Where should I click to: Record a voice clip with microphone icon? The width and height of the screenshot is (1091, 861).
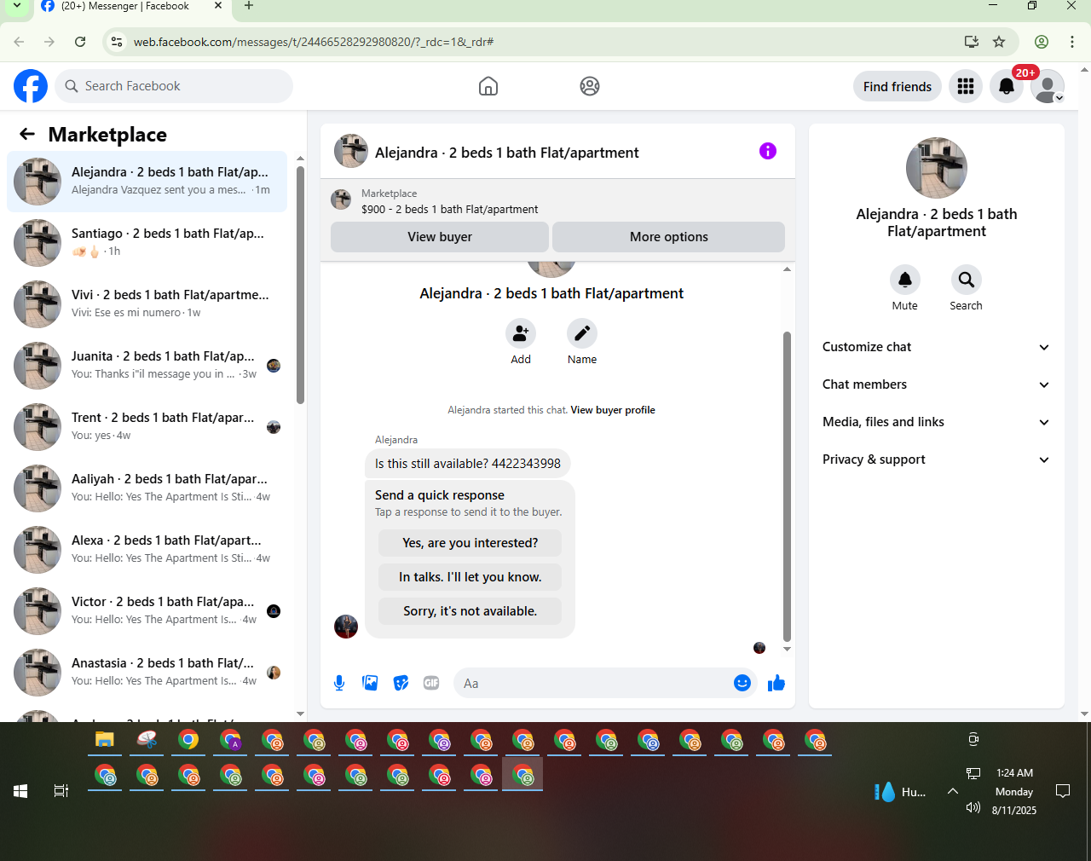point(339,683)
